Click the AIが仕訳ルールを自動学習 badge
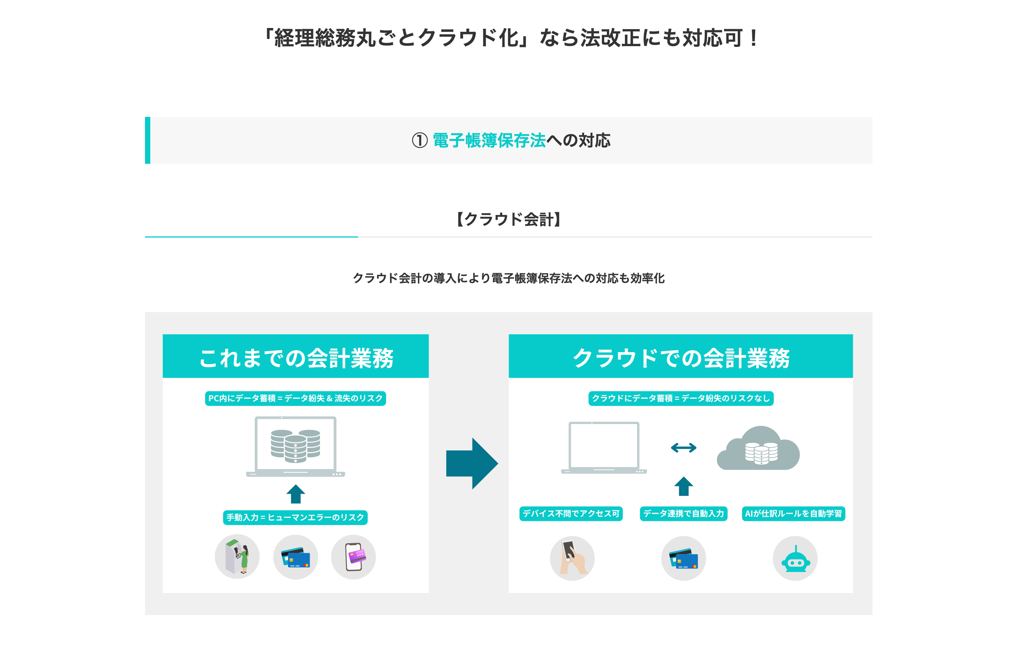 click(x=796, y=515)
